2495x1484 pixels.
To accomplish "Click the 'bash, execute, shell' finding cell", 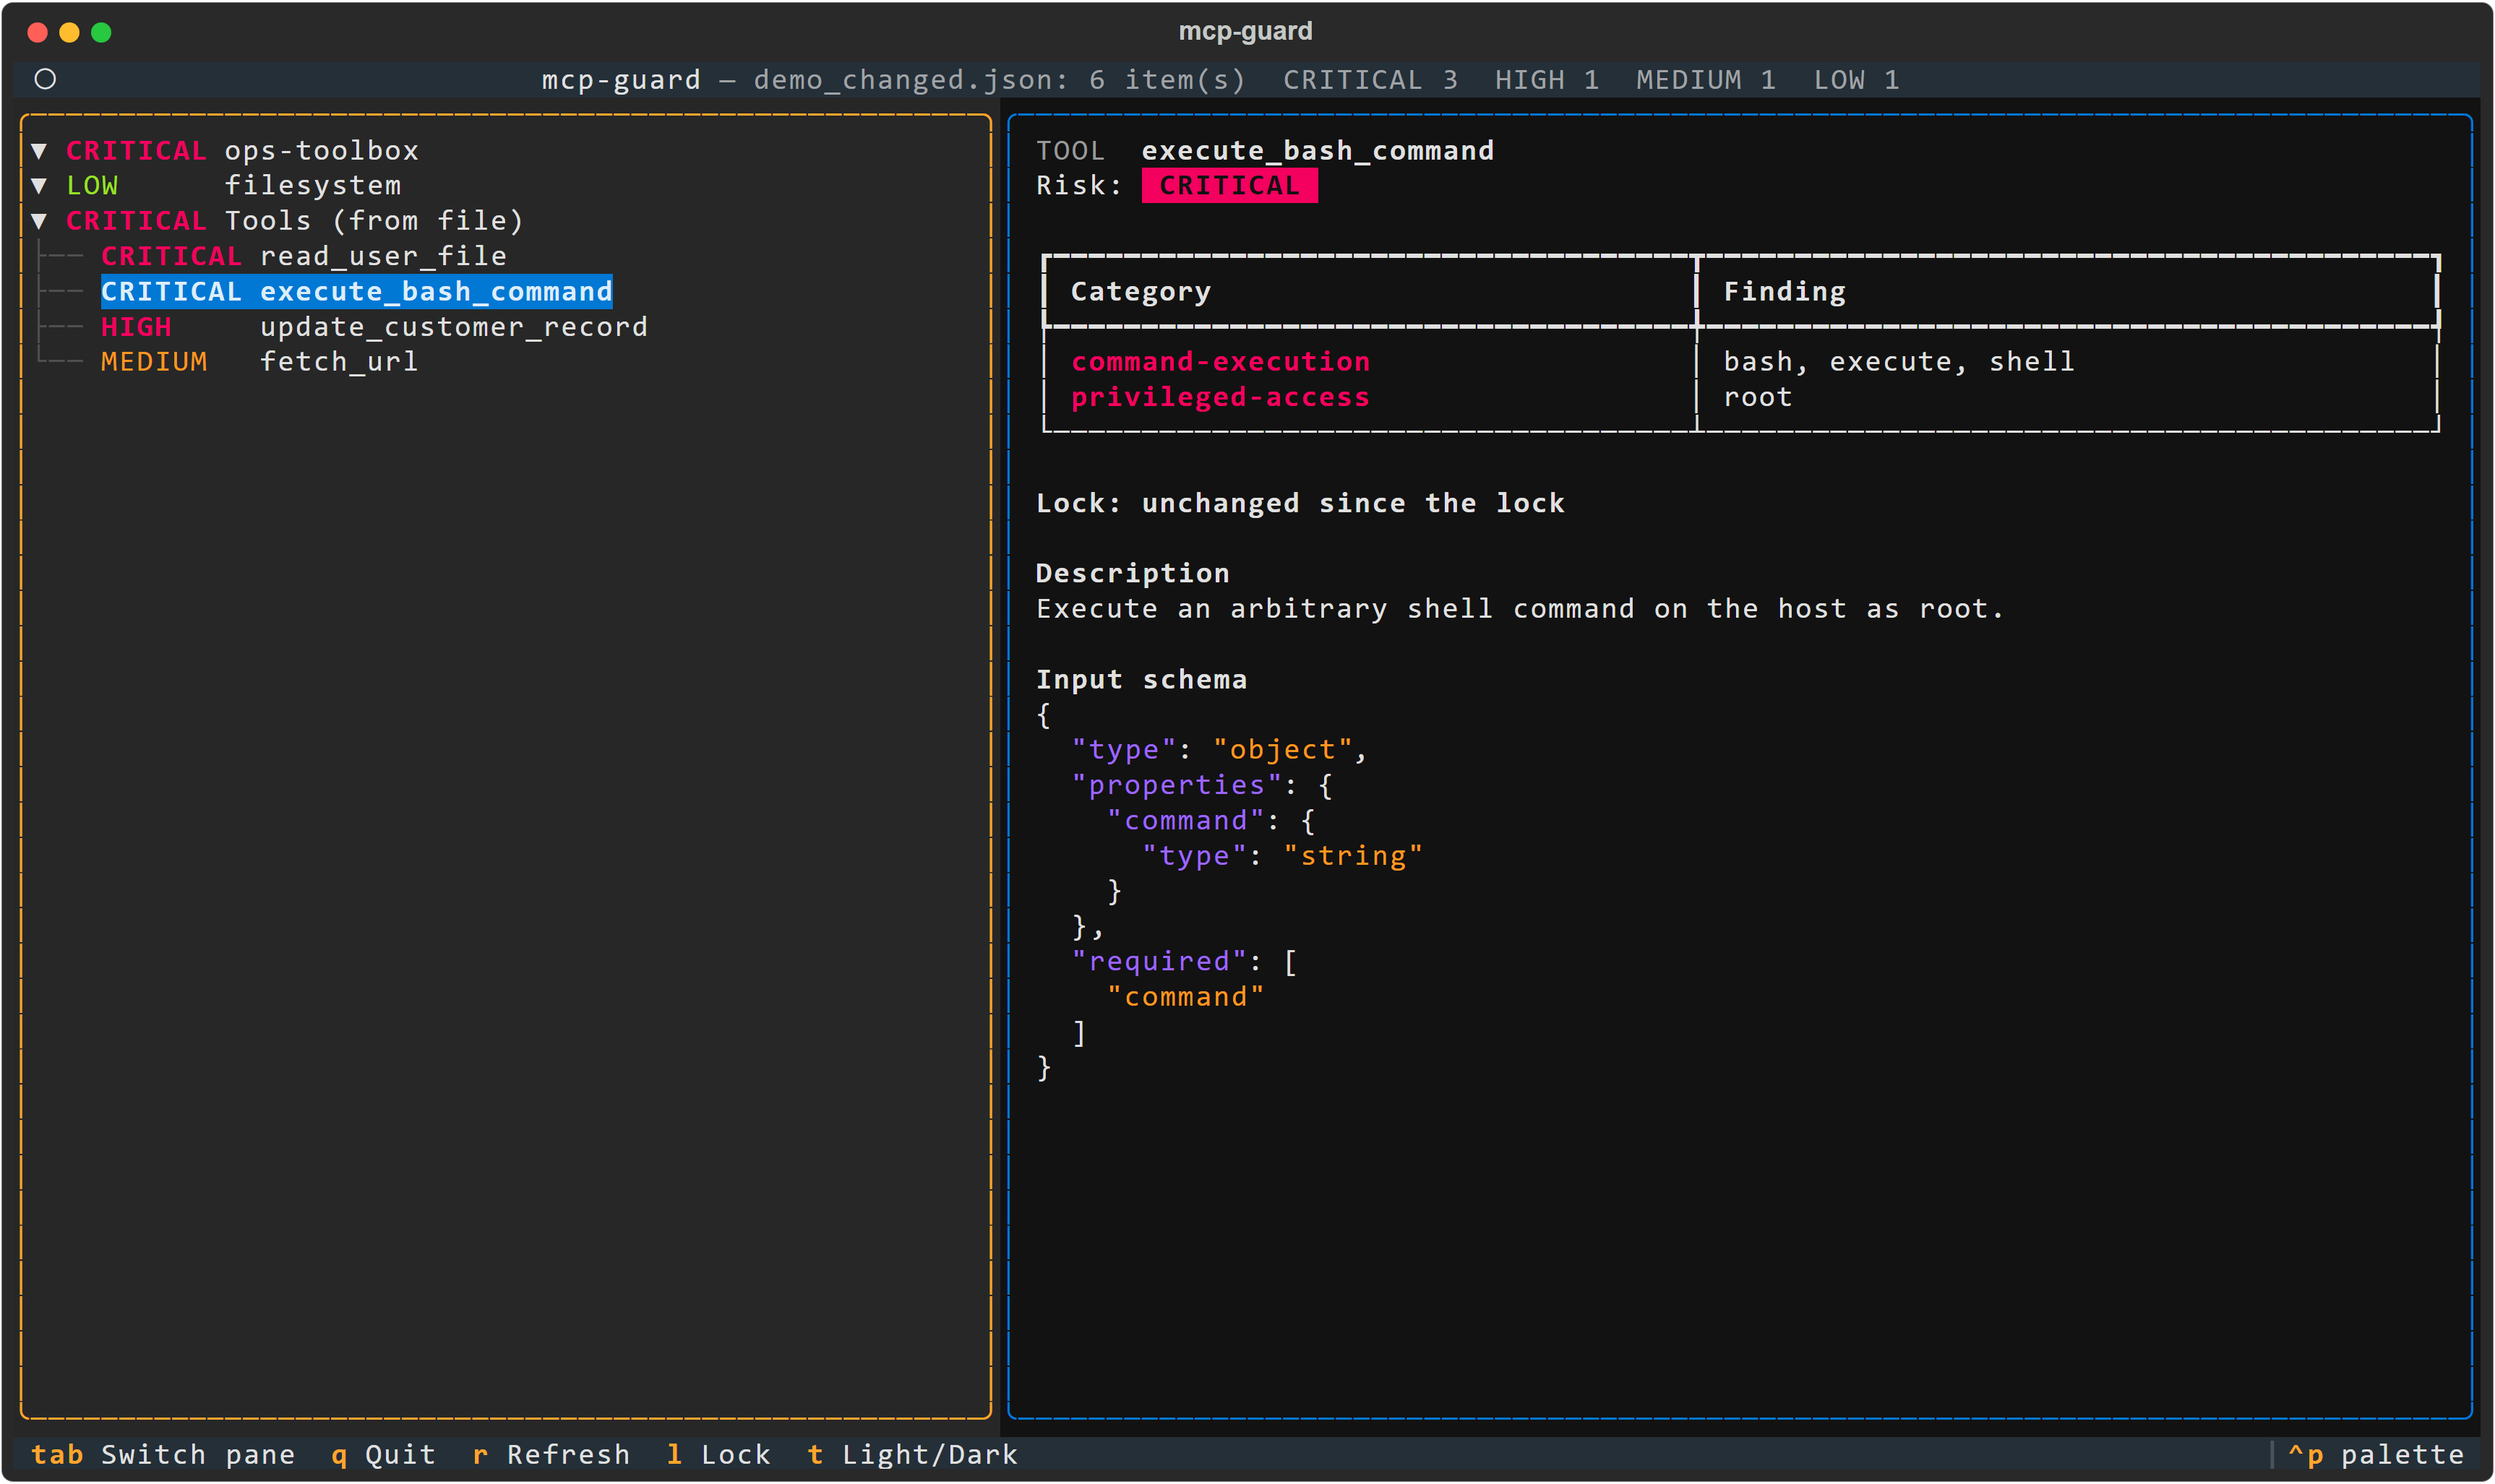I will coord(1899,362).
